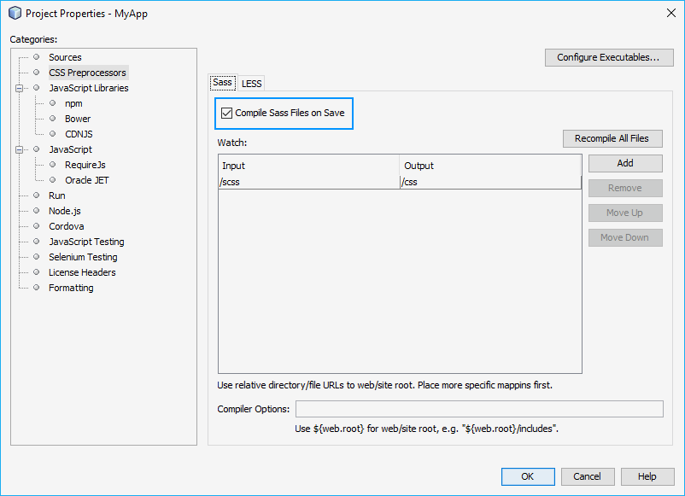Choose Bower in the categories tree
The height and width of the screenshot is (496, 685).
tap(78, 119)
